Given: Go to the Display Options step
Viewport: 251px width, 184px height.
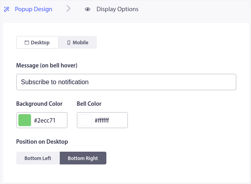Looking at the screenshot, I should coord(117,9).
